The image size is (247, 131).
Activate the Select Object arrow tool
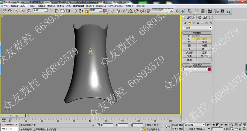point(51,11)
